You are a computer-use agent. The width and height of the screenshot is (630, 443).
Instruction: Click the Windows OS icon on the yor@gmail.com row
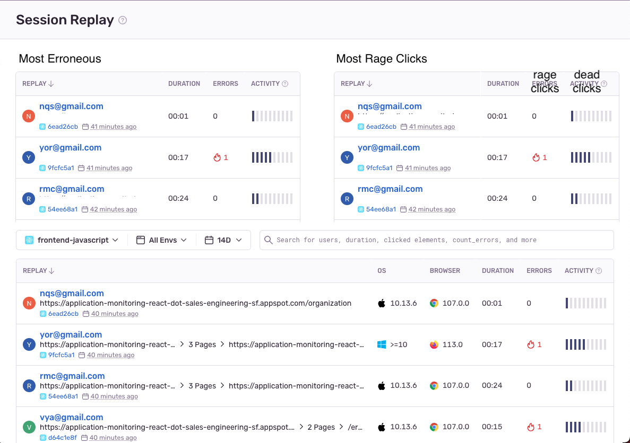(x=382, y=344)
